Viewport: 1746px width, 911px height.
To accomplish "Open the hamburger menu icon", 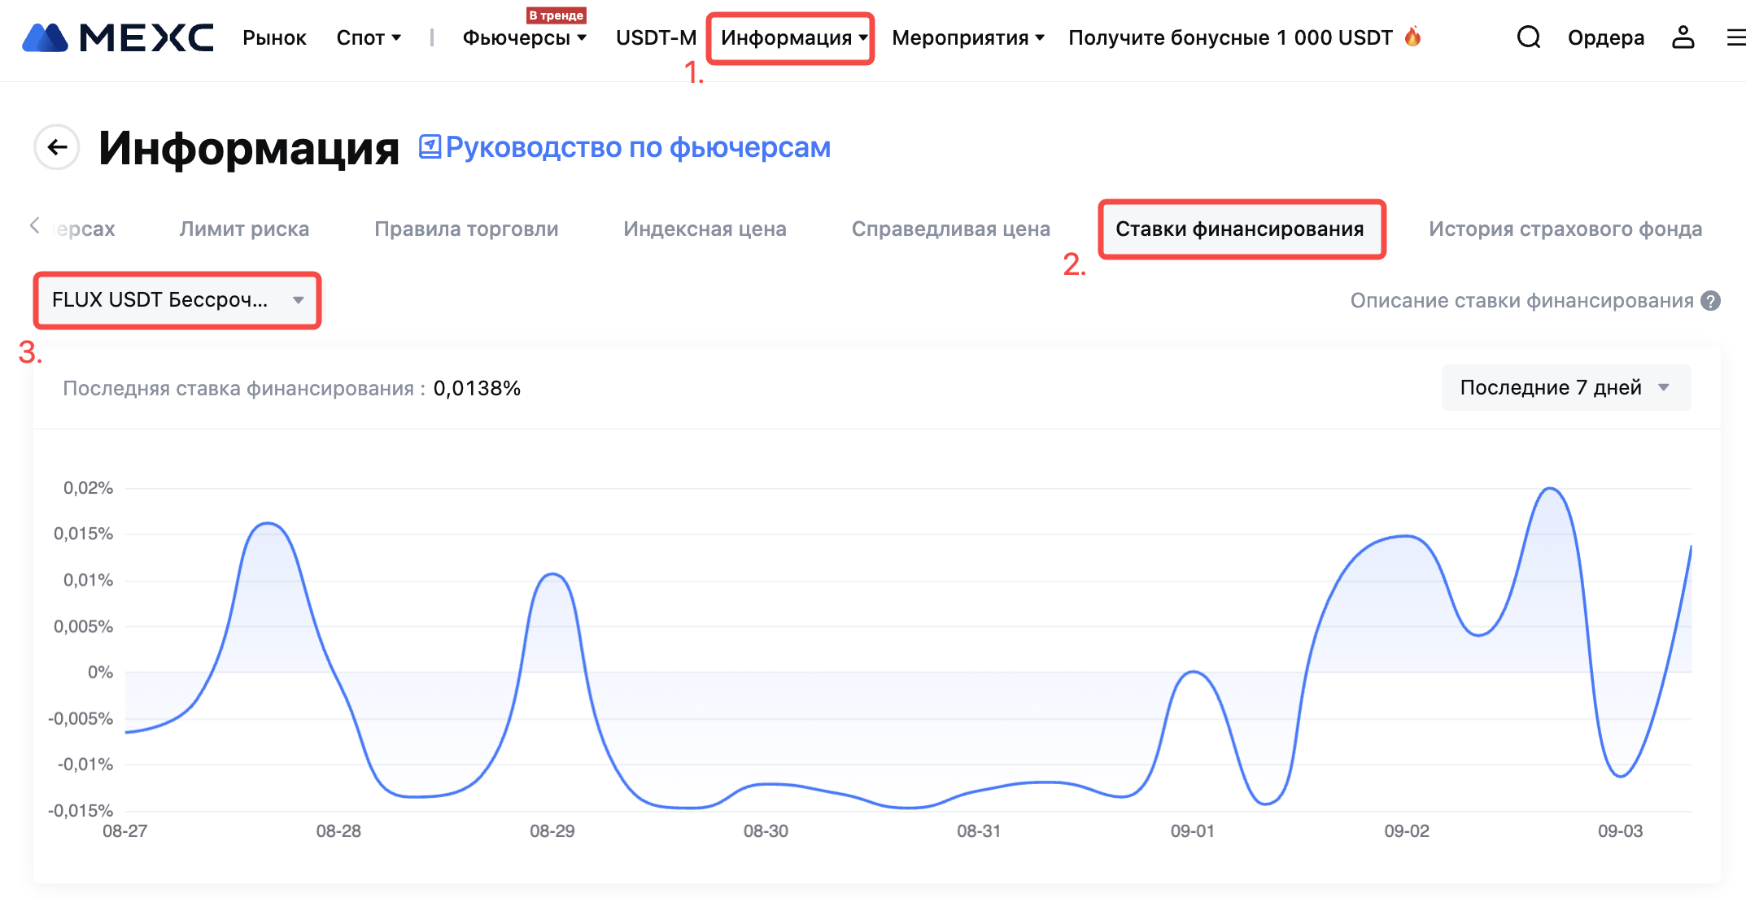I will pyautogui.click(x=1735, y=37).
